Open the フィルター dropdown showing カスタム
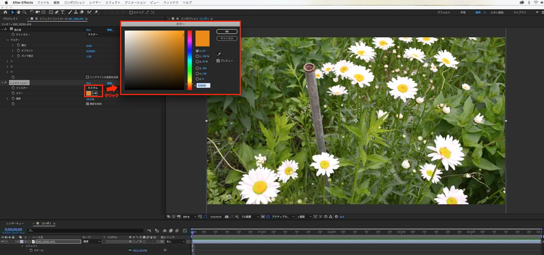Screen dimensions: 544x255 [x=93, y=87]
